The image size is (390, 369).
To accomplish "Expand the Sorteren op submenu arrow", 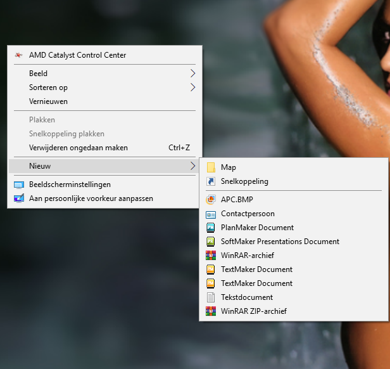I will (192, 87).
